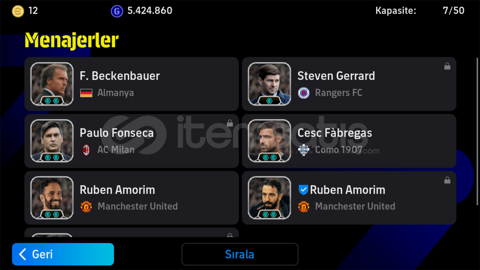Screen dimensions: 480x270
Task: Click the lock icon on second Ruben Amorim card
Action: pyautogui.click(x=447, y=180)
